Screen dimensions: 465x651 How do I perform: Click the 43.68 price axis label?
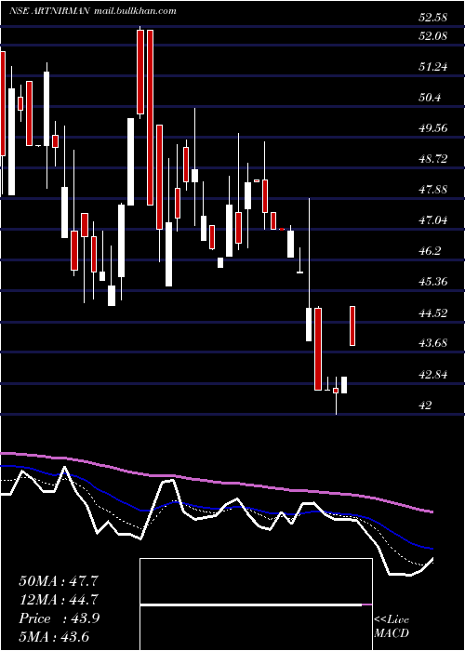tap(433, 343)
